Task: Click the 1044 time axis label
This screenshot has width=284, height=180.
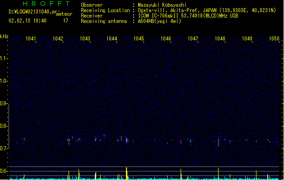Action: [x=112, y=39]
